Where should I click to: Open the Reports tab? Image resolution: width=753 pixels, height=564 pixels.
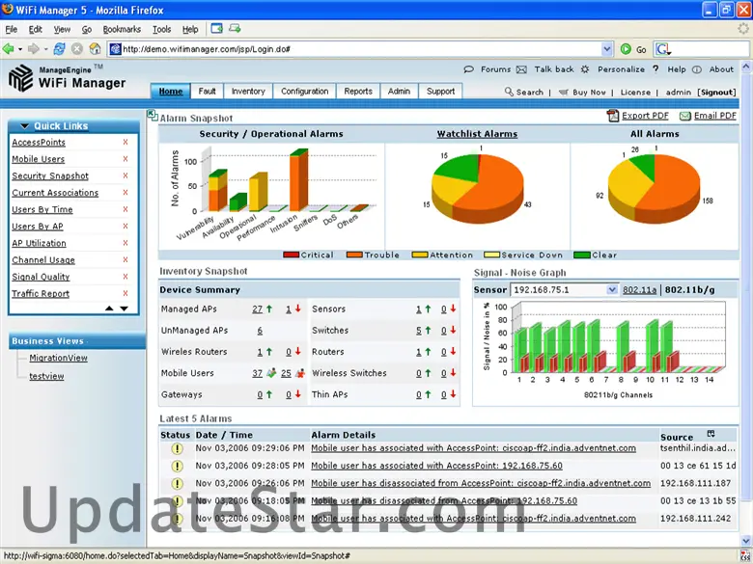(358, 92)
